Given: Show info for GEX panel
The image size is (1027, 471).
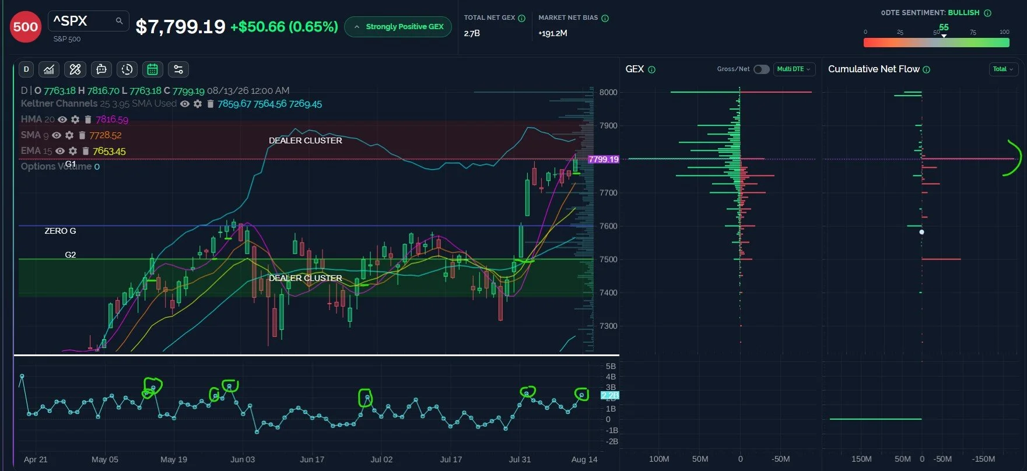Looking at the screenshot, I should [651, 69].
